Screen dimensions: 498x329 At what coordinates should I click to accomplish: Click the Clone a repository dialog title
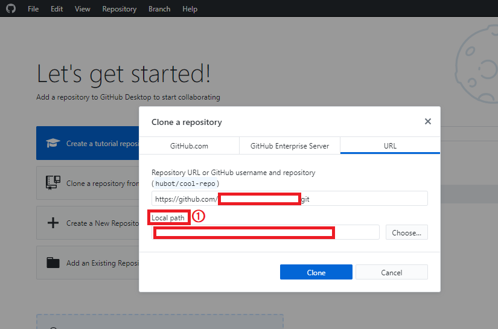pos(187,123)
